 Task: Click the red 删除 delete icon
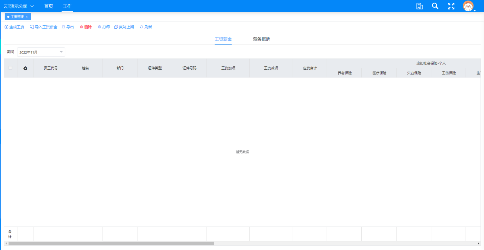(82, 27)
